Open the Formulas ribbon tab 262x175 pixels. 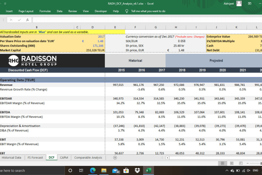tap(45, 11)
